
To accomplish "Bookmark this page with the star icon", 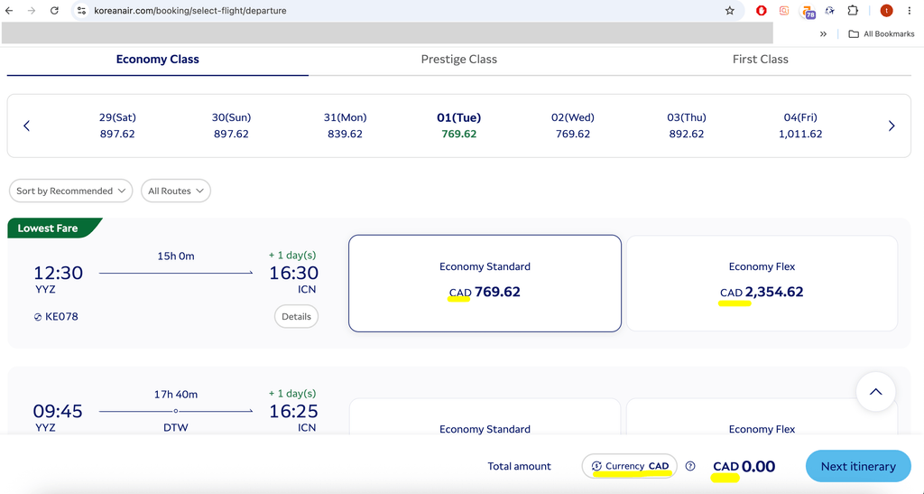I will [x=729, y=11].
